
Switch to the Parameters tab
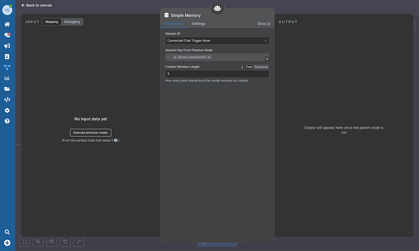pos(173,24)
